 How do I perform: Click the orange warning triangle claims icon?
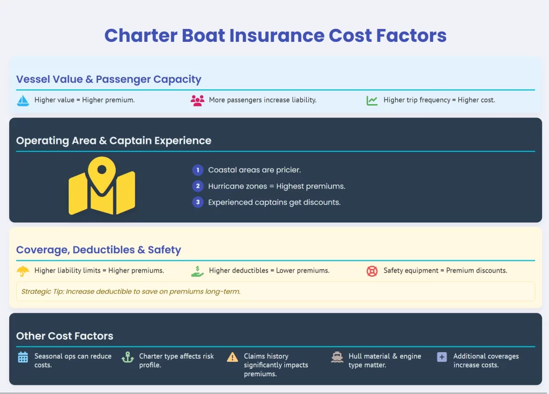point(232,357)
